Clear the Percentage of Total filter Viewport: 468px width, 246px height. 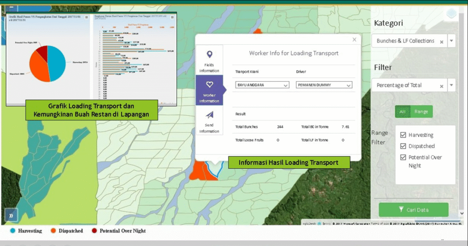click(441, 86)
